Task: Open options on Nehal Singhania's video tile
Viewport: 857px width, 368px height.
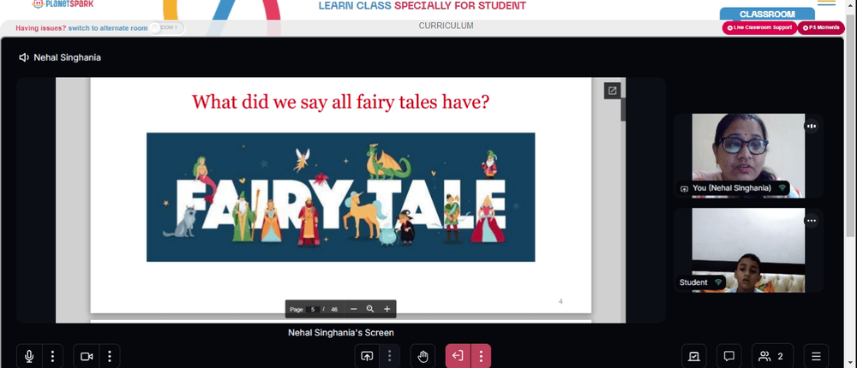Action: point(812,126)
